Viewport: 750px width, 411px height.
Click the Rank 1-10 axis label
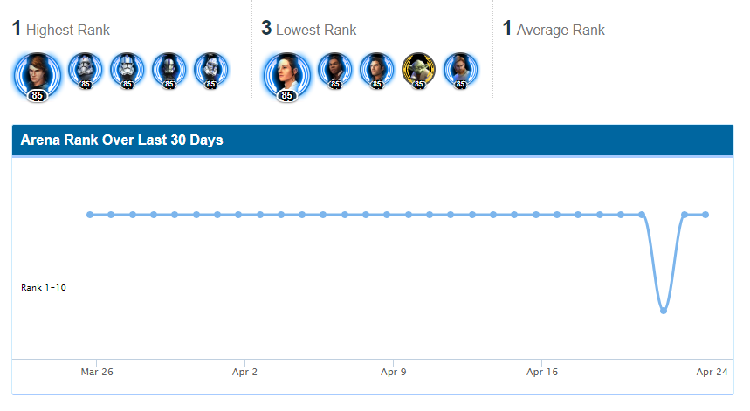coord(44,288)
